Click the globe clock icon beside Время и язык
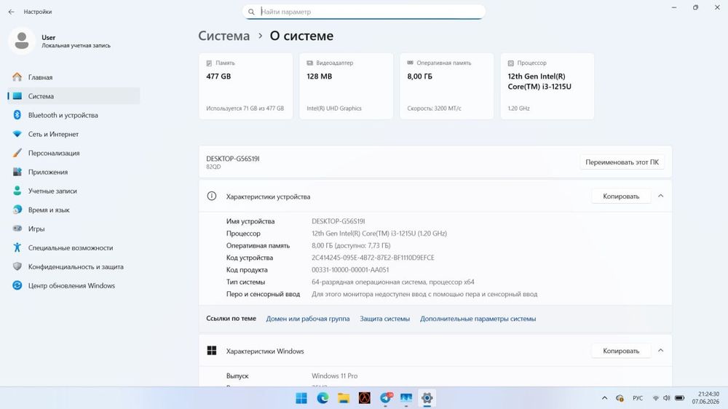This screenshot has width=728, height=409. (17, 210)
